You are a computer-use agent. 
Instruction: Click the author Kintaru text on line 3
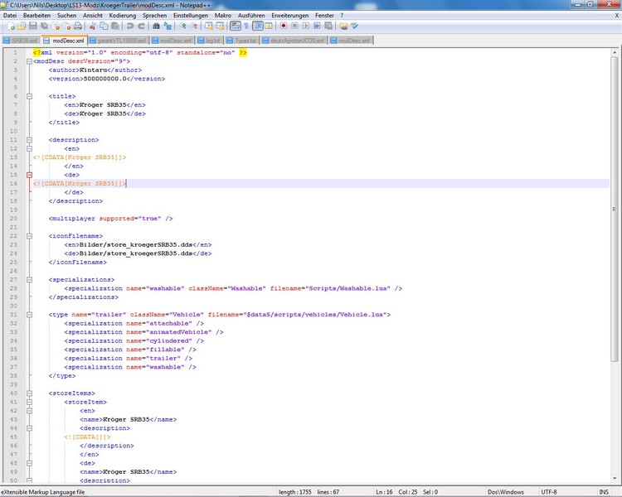click(95, 70)
